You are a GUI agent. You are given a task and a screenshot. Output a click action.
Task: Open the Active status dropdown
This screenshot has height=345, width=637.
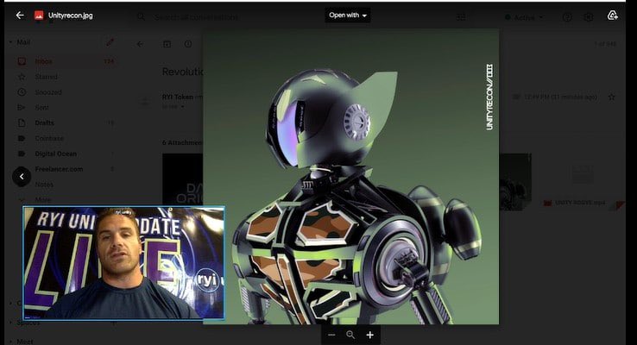[524, 17]
